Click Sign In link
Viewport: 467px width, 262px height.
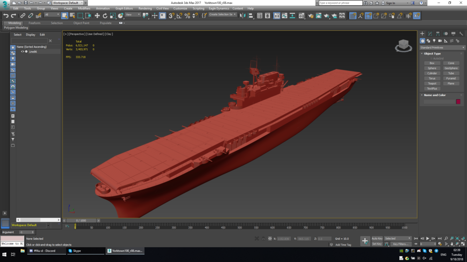(x=390, y=3)
